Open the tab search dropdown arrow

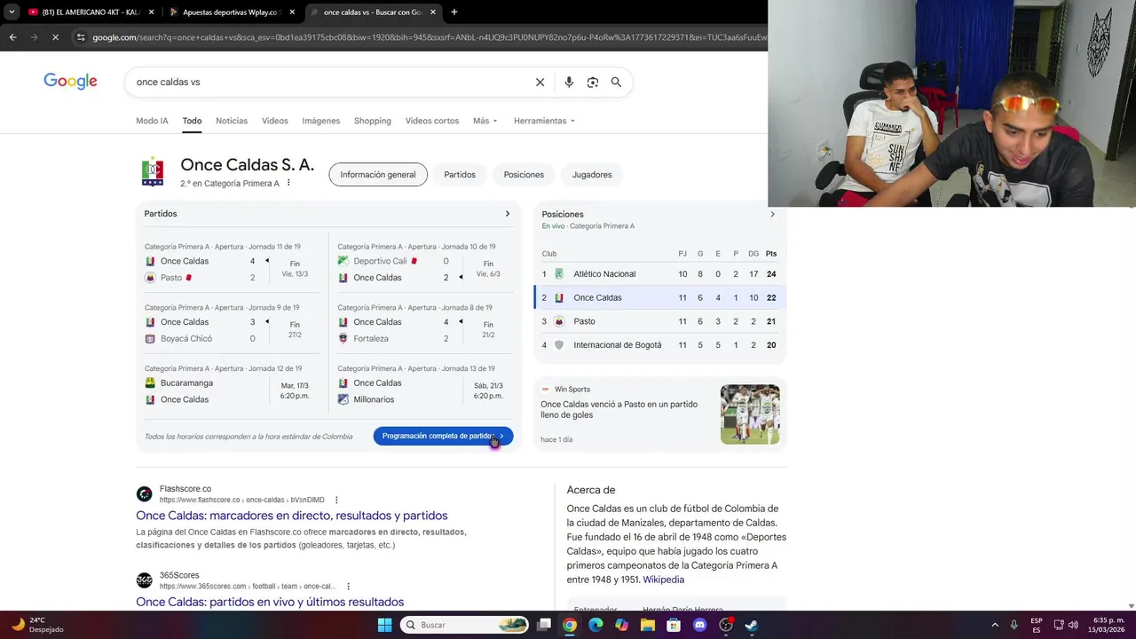coord(12,12)
